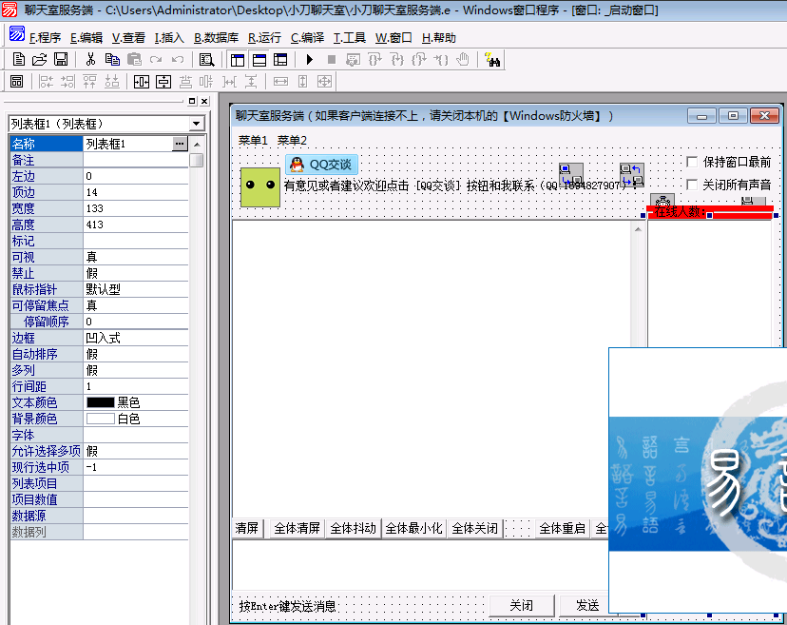This screenshot has width=787, height=625.
Task: Open the B.数据库 menu
Action: [x=217, y=38]
